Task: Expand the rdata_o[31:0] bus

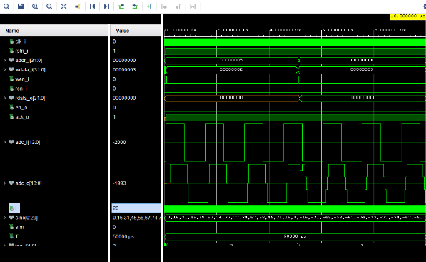Action: click(x=4, y=98)
